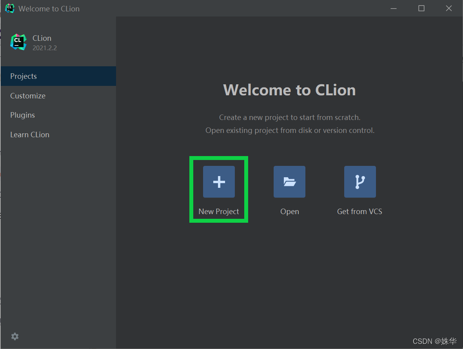Image resolution: width=463 pixels, height=349 pixels.
Task: Close the Welcome to CLion window
Action: [x=449, y=8]
